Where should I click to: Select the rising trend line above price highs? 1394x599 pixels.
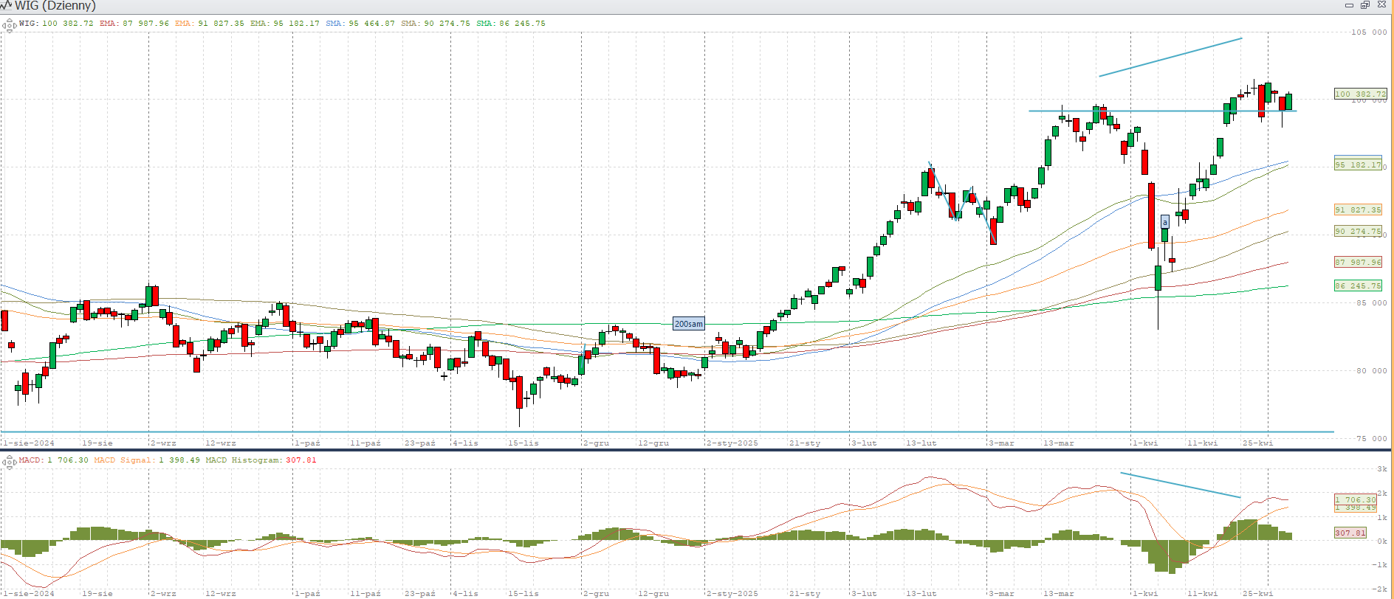pyautogui.click(x=1170, y=57)
